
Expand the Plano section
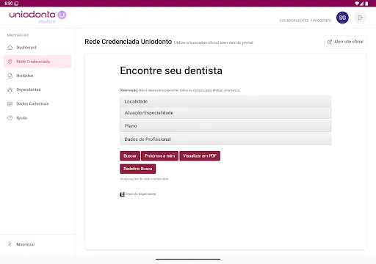tap(225, 126)
